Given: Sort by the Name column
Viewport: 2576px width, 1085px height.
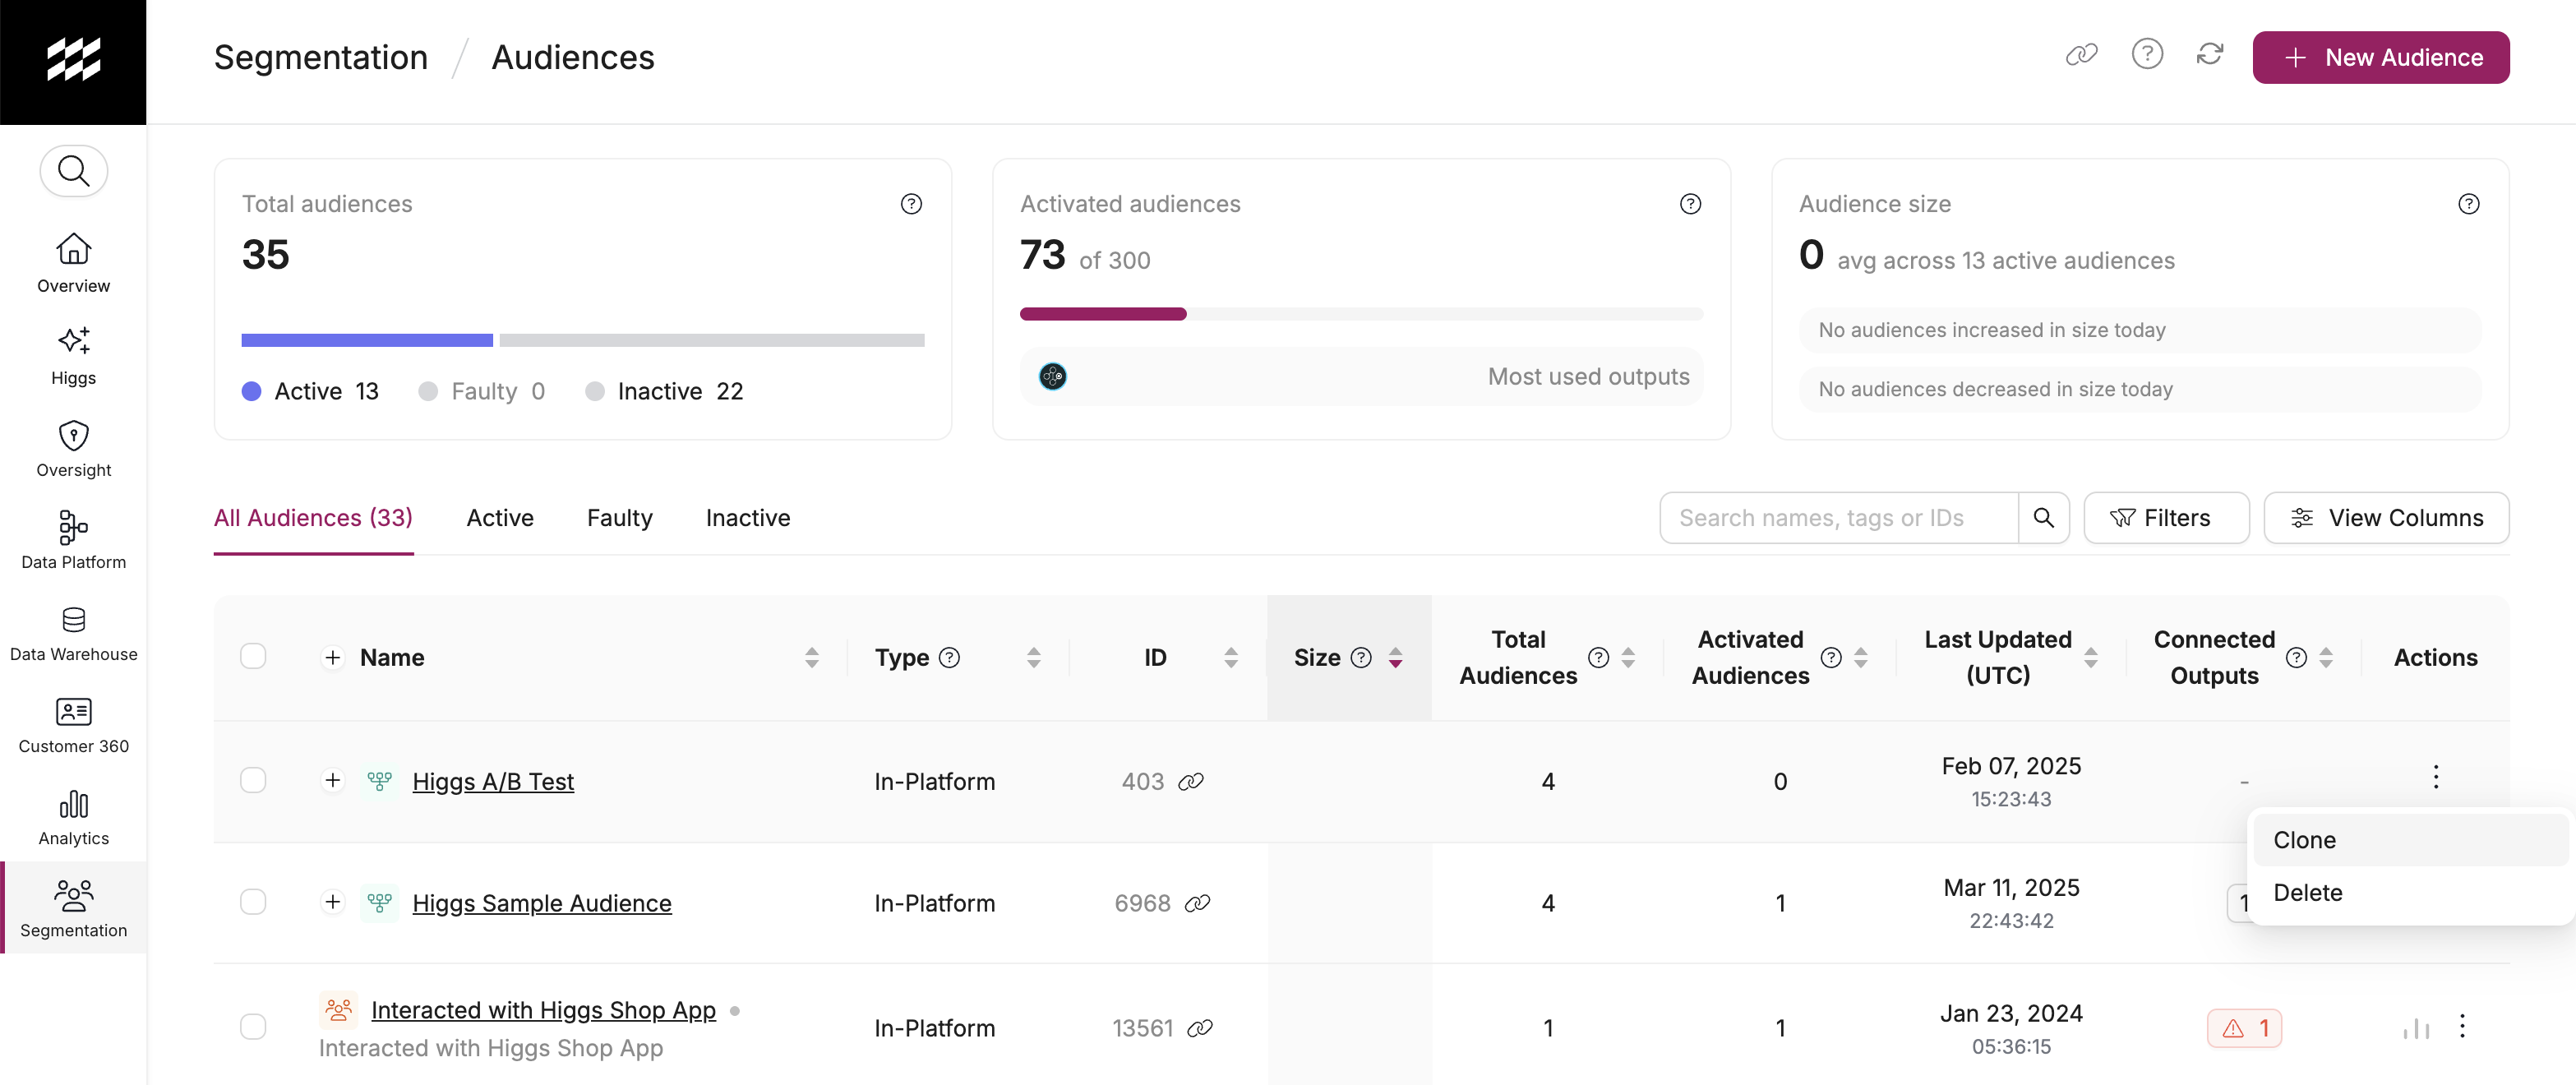Looking at the screenshot, I should coord(811,658).
